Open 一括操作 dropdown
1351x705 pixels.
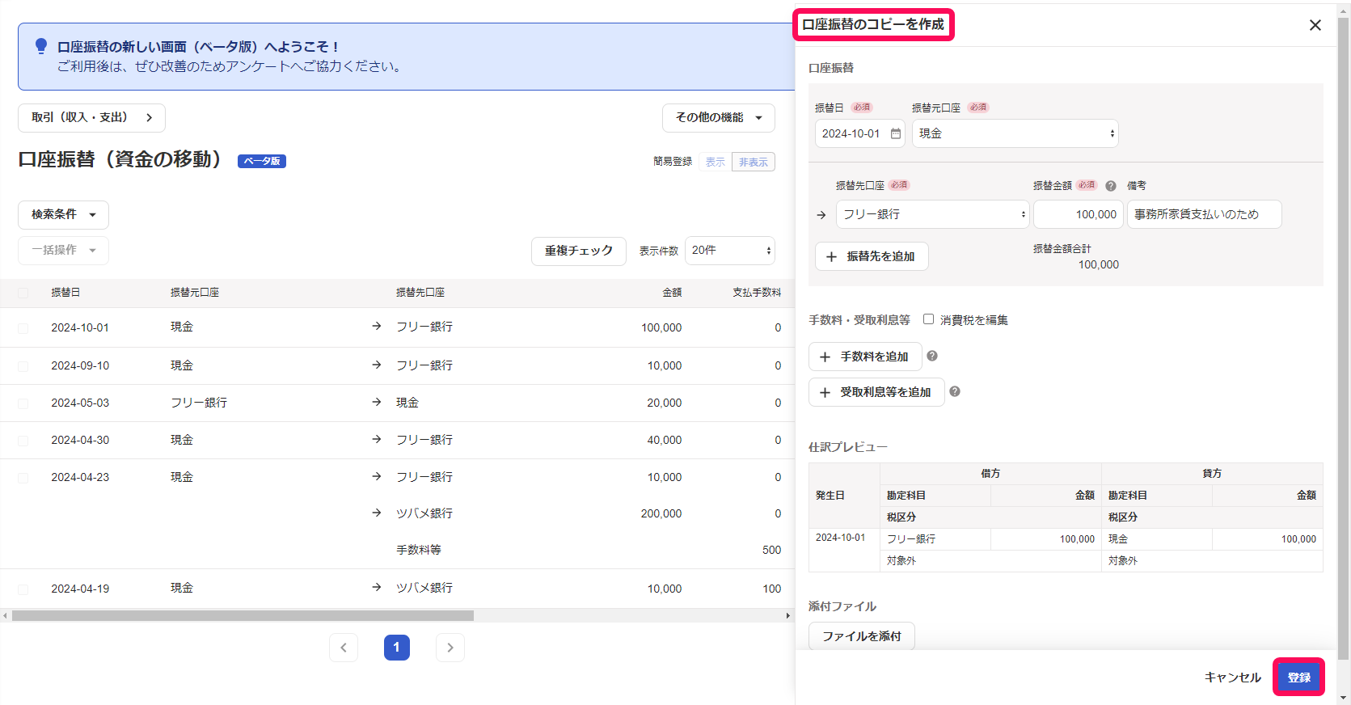[x=63, y=250]
